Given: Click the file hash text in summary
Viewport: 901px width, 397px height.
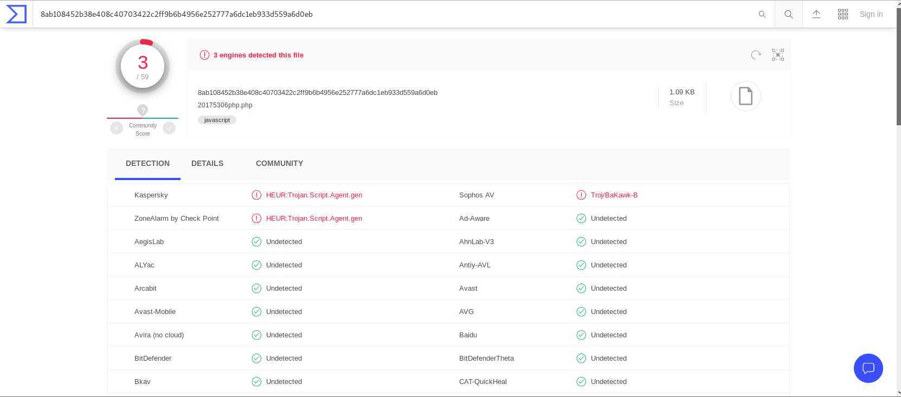Looking at the screenshot, I should click(318, 92).
